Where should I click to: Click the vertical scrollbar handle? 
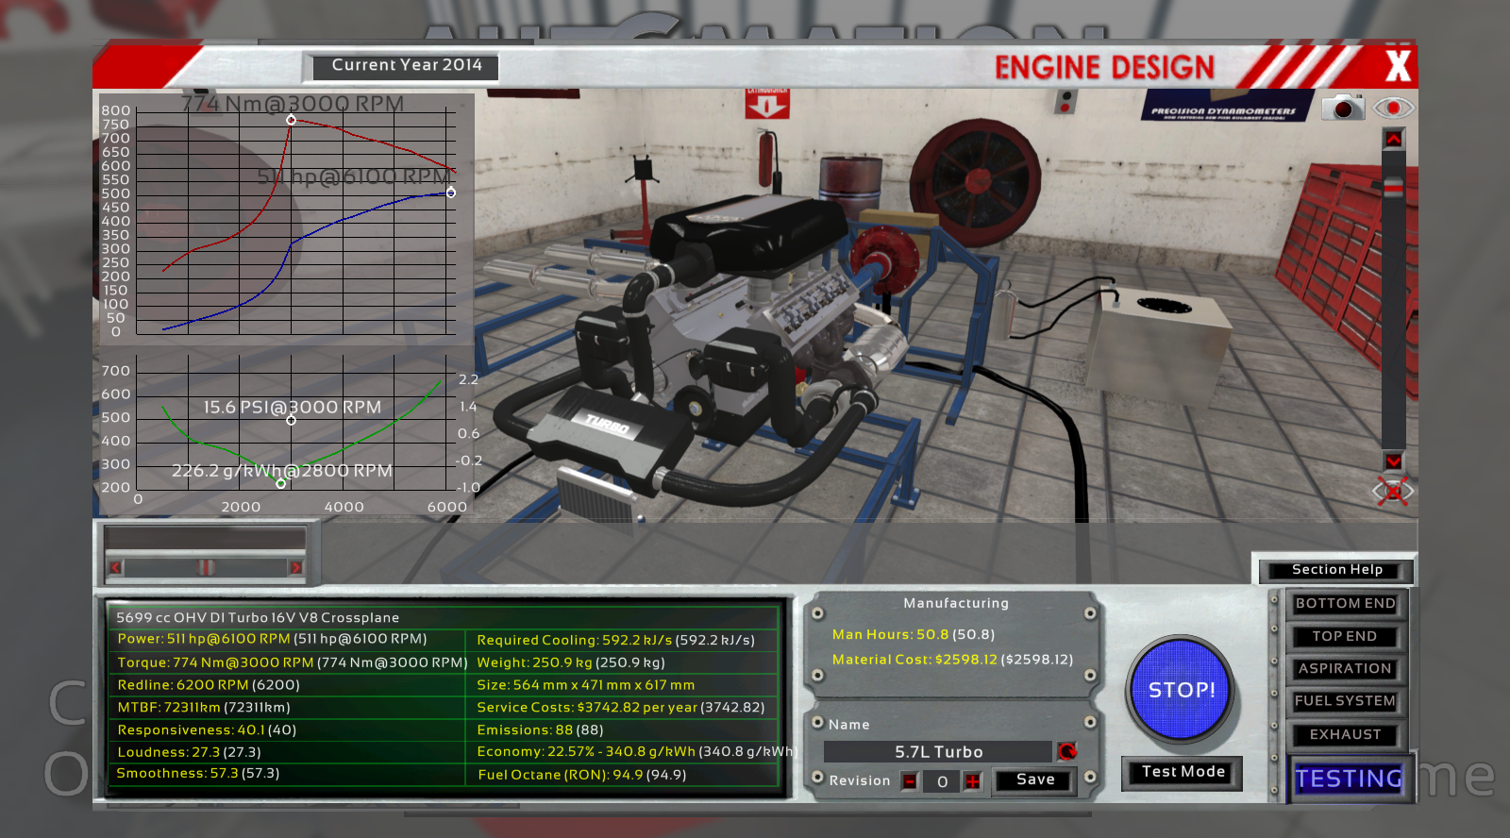pos(1393,188)
